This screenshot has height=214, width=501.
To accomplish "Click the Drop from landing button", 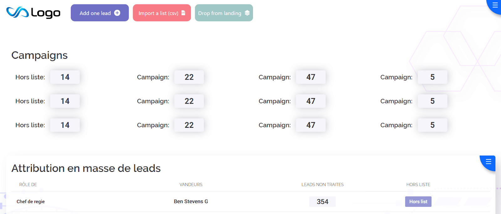I will pyautogui.click(x=224, y=13).
